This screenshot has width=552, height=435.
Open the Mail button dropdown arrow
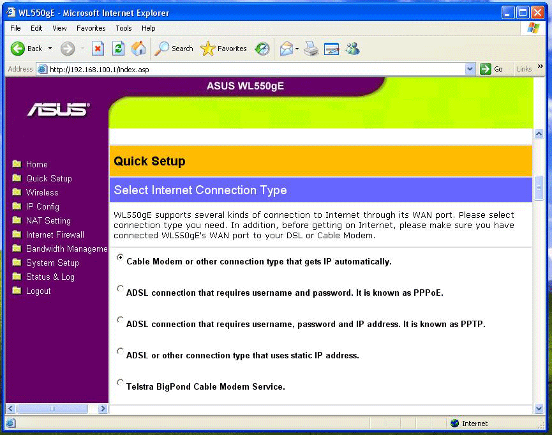(297, 49)
